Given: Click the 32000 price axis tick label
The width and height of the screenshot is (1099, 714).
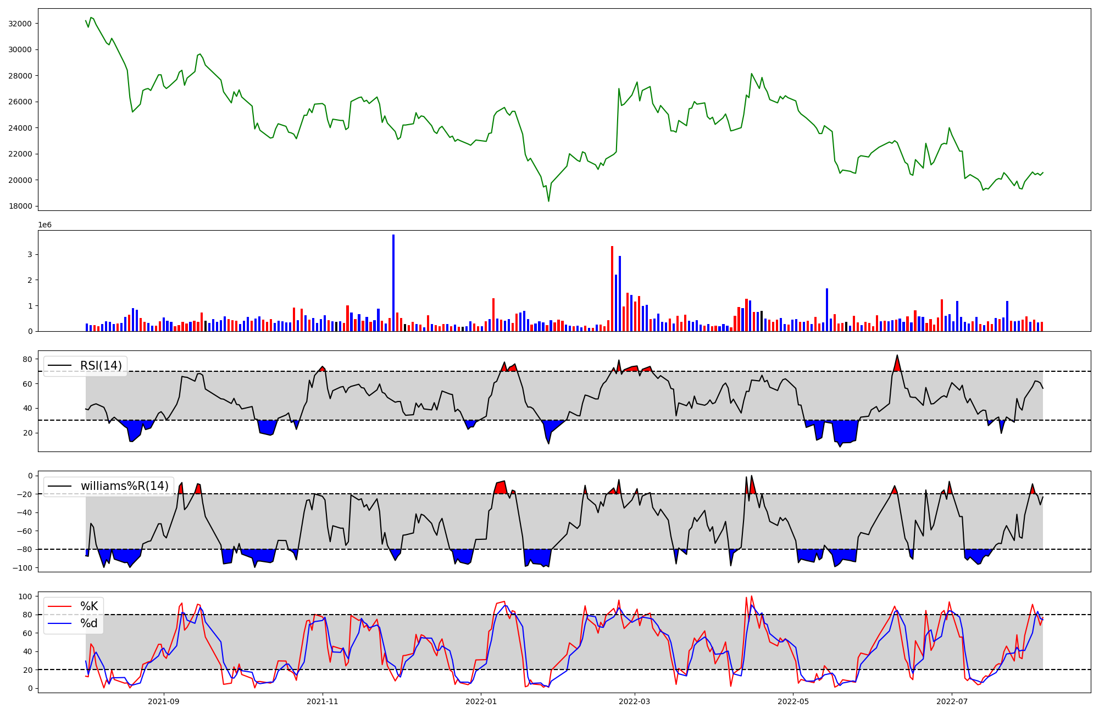Looking at the screenshot, I should pos(20,24).
